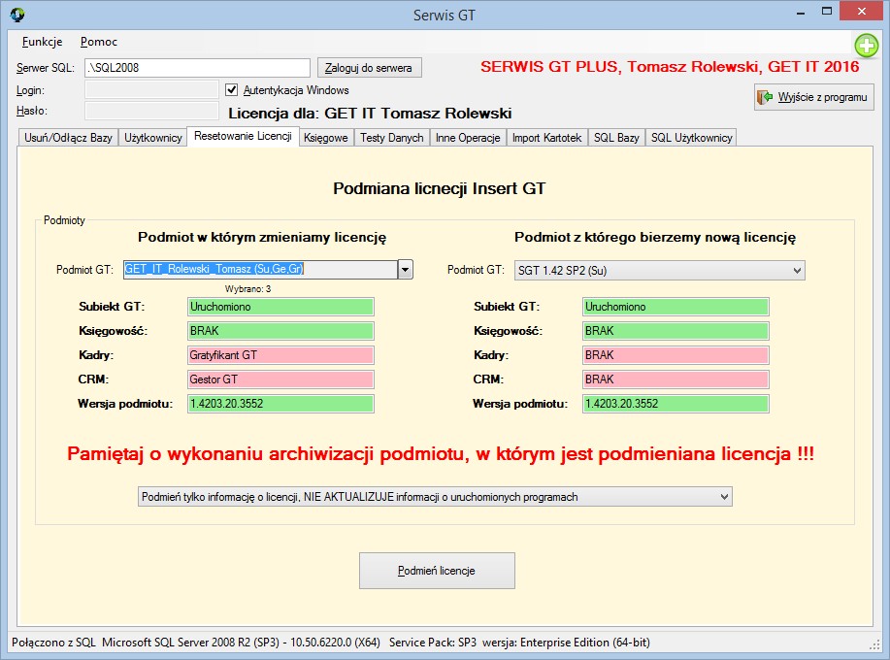This screenshot has width=890, height=660.
Task: Click 'Połączono z SQL' status bar text
Action: point(54,643)
